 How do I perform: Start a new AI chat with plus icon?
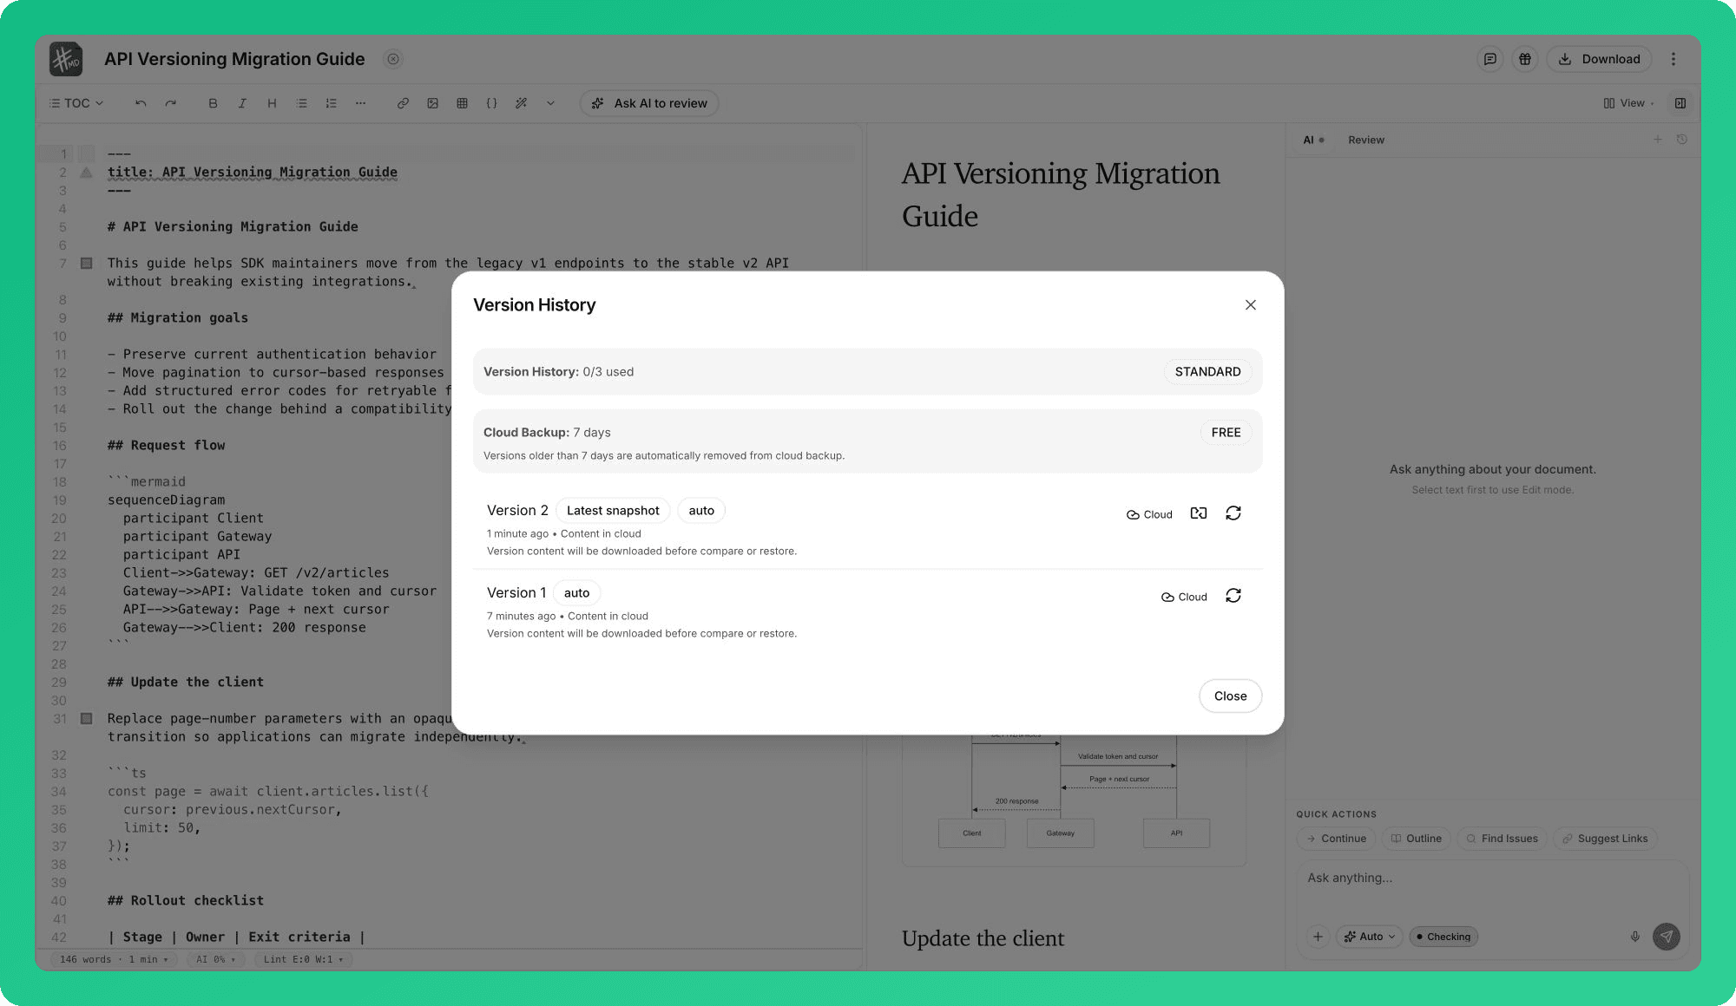point(1658,139)
